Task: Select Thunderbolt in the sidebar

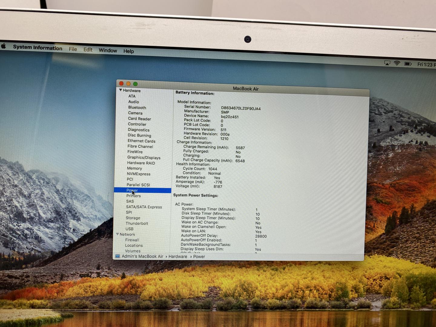Action: tap(137, 223)
